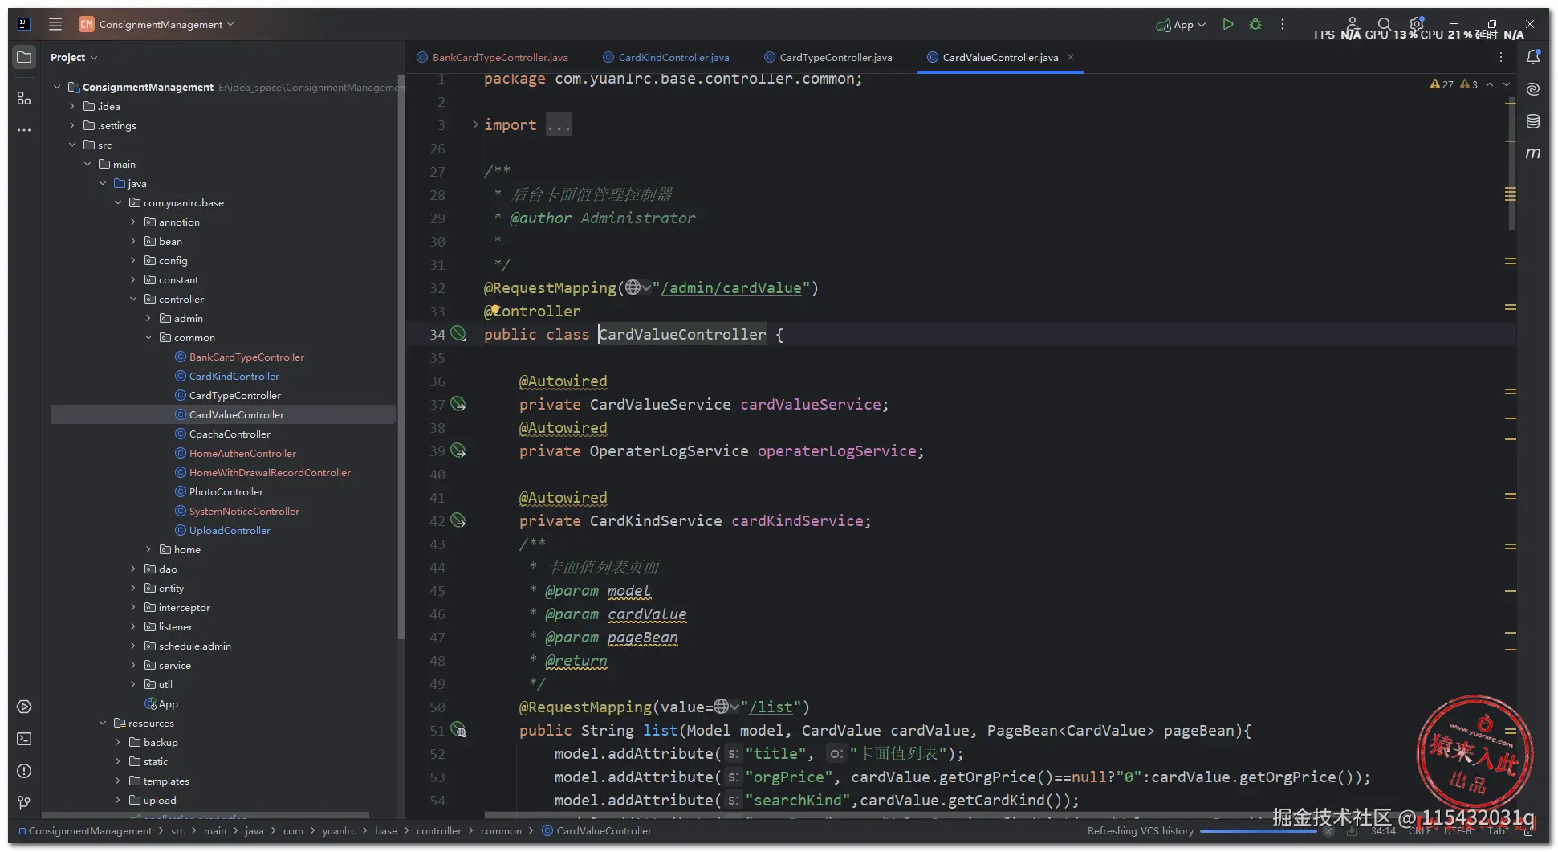Collapse the resources folder
This screenshot has width=1558, height=852.
103,723
